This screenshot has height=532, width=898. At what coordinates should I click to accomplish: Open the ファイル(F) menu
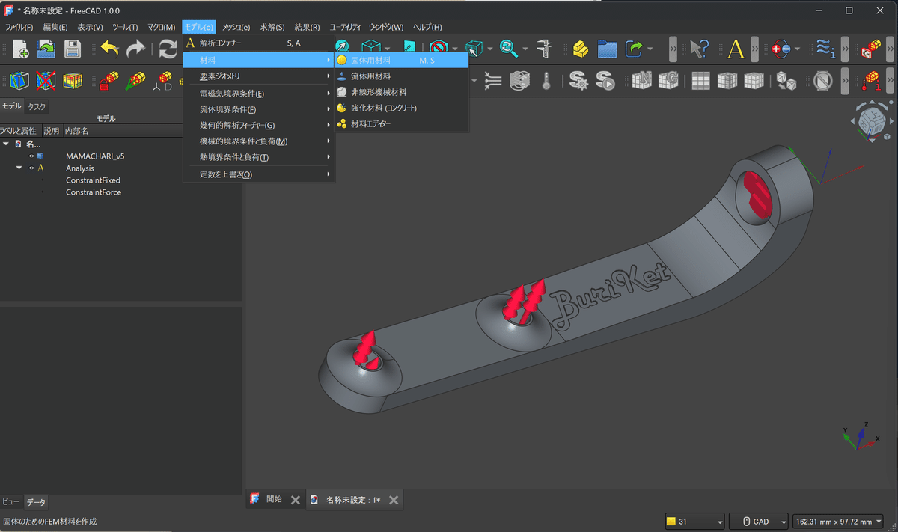(19, 27)
